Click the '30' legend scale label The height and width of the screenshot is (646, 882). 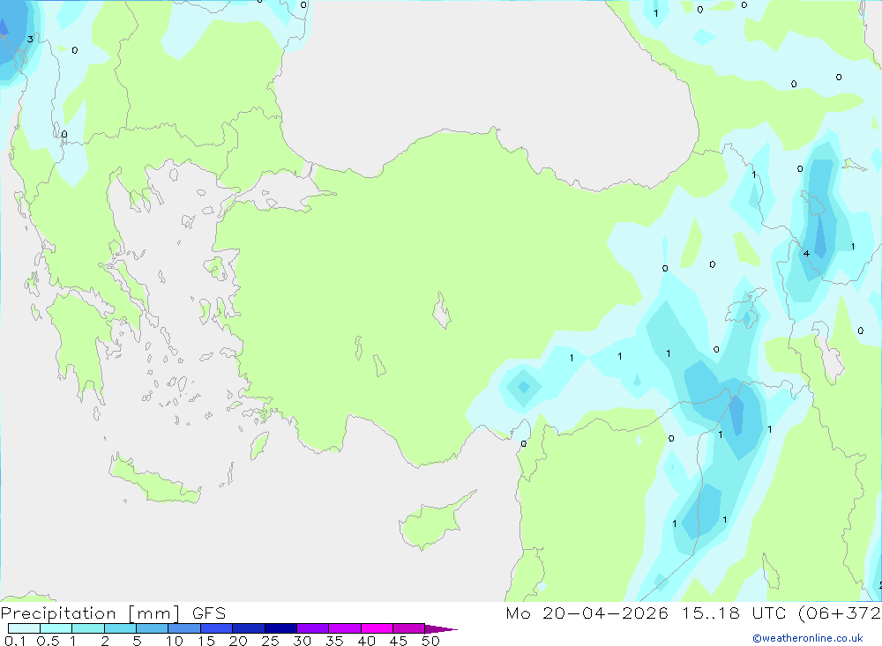tap(302, 641)
